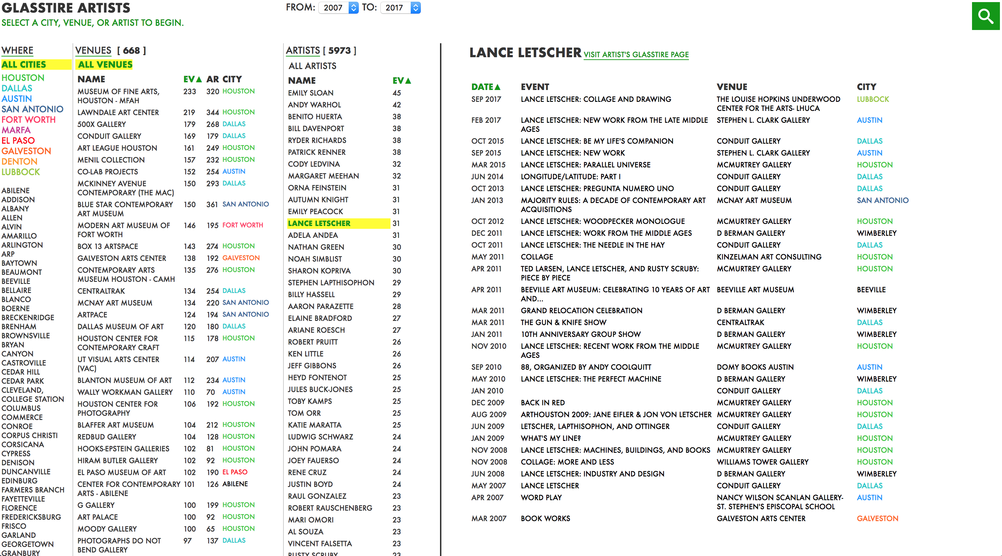This screenshot has height=556, width=1002.
Task: Sort venues by NAME column header
Action: point(91,80)
